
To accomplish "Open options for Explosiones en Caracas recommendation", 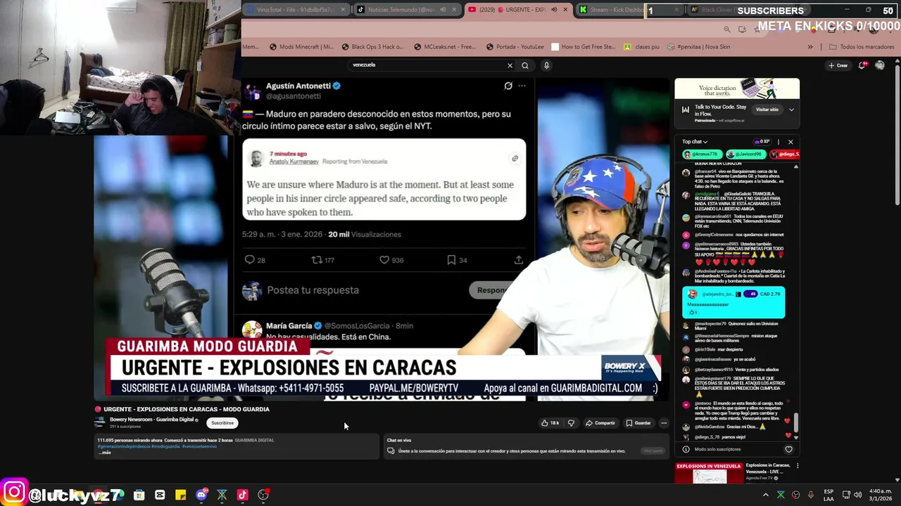I will click(x=797, y=466).
